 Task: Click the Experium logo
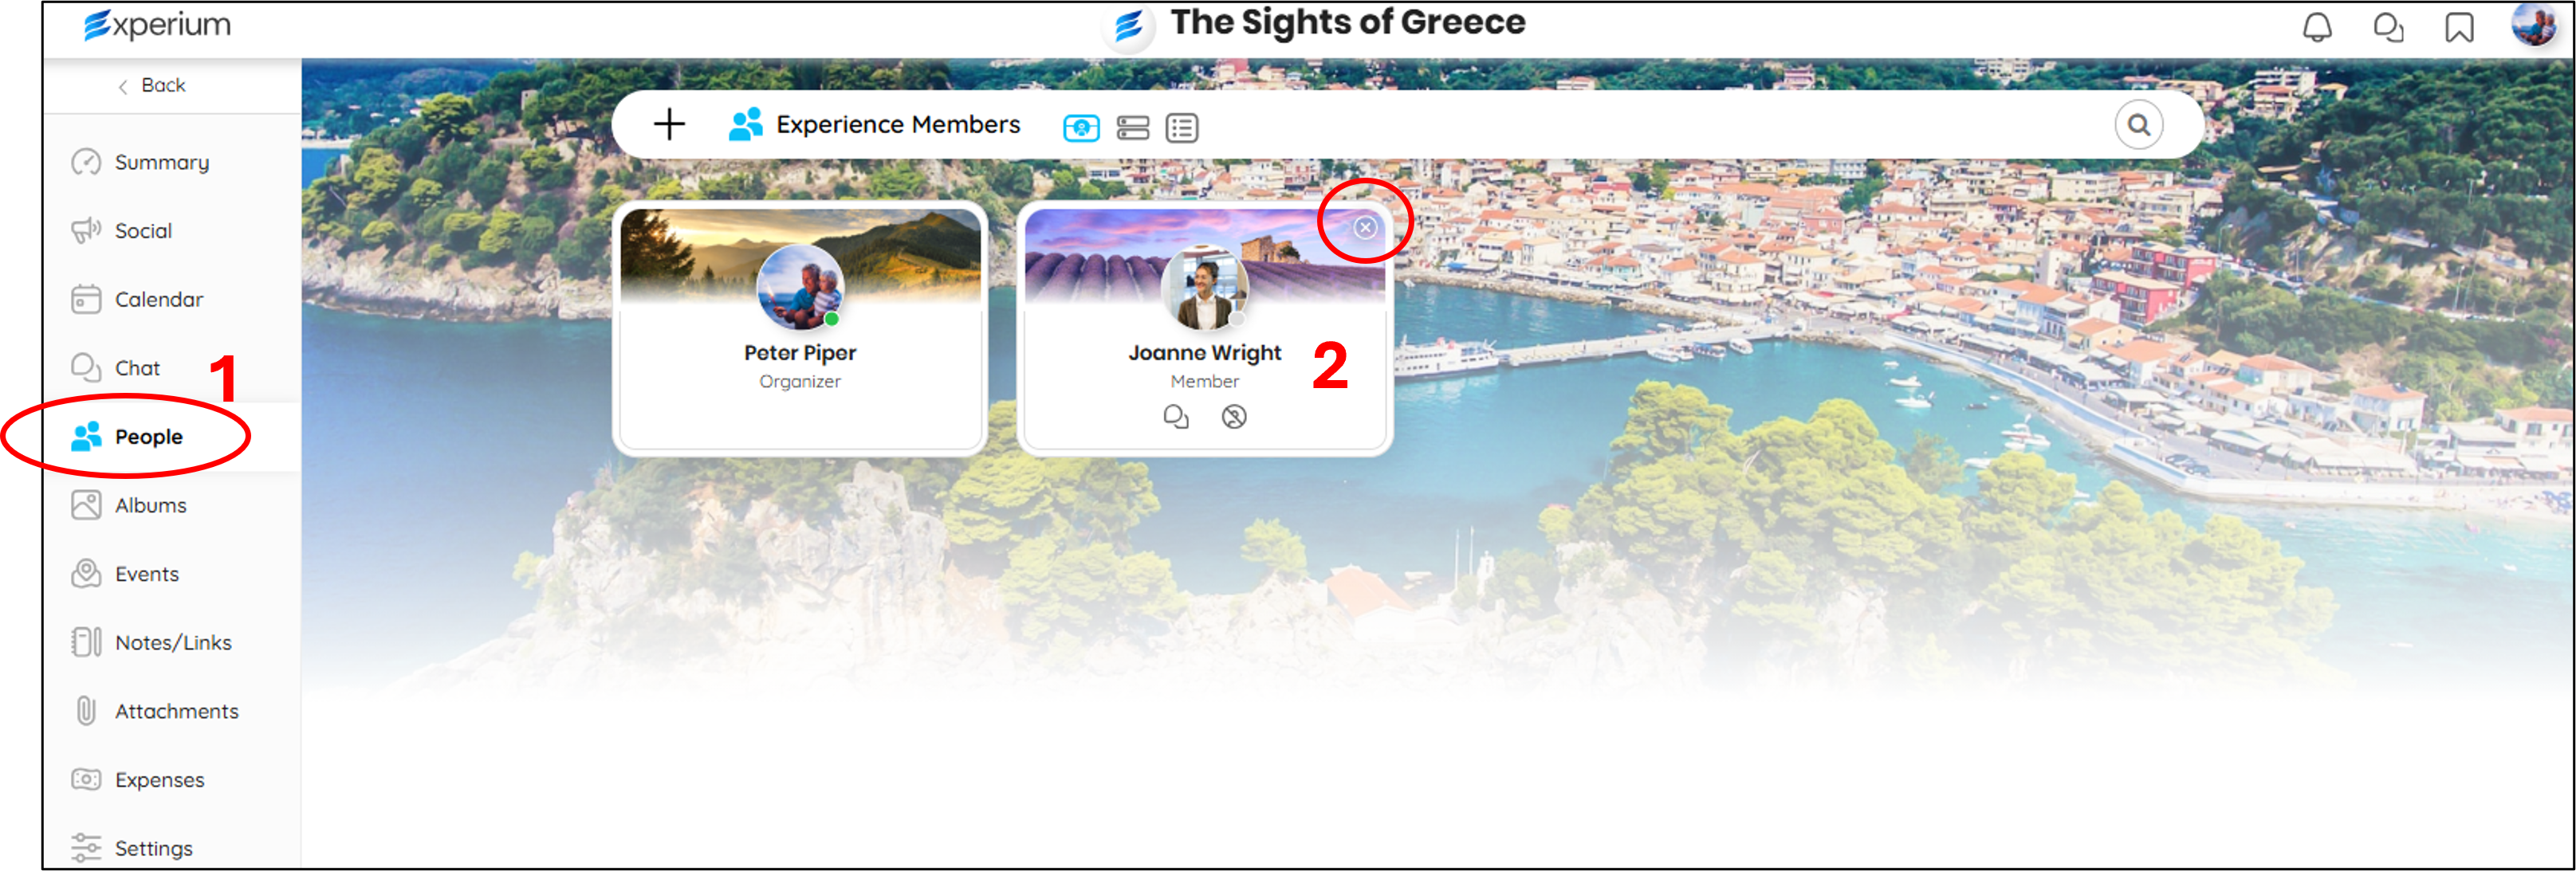point(157,24)
